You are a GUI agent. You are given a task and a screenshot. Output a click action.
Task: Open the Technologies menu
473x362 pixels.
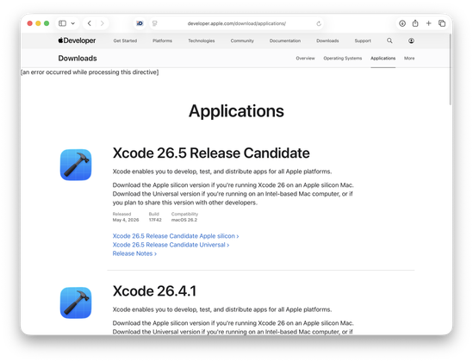tap(202, 41)
